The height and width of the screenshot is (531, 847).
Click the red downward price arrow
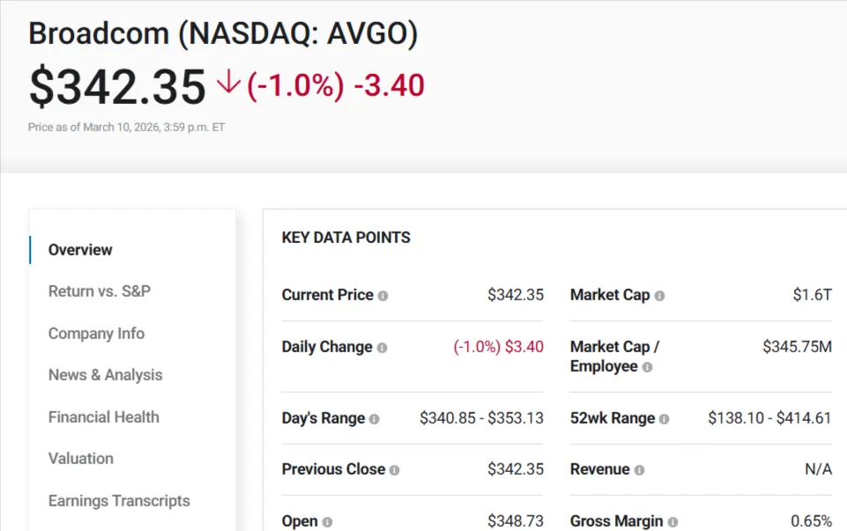click(227, 84)
